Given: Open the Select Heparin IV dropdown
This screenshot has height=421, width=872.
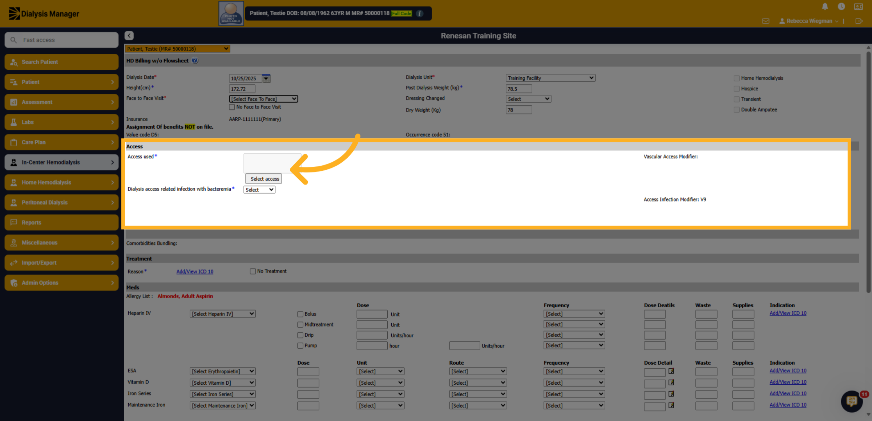Looking at the screenshot, I should (x=222, y=314).
